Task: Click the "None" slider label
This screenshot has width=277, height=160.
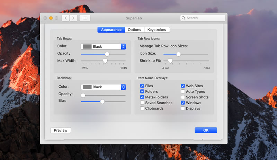Action: tap(207, 68)
